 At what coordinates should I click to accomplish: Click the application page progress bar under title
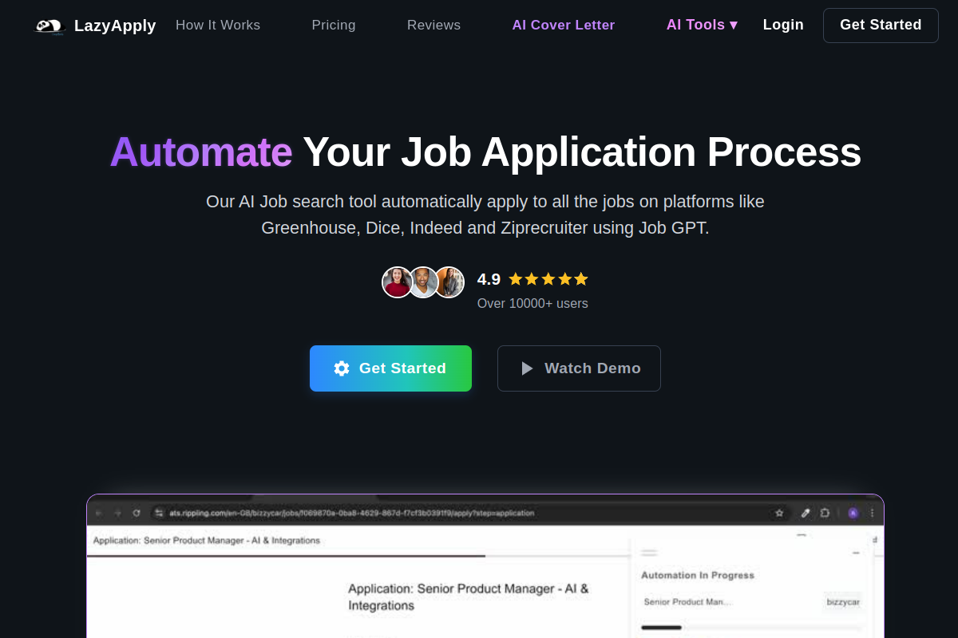click(x=358, y=556)
